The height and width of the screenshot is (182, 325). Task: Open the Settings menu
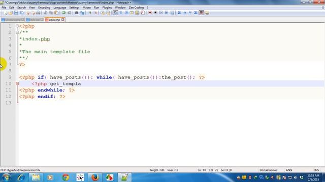tap(74, 8)
